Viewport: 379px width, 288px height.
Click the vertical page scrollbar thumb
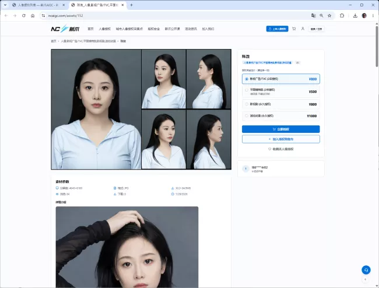coord(377,46)
